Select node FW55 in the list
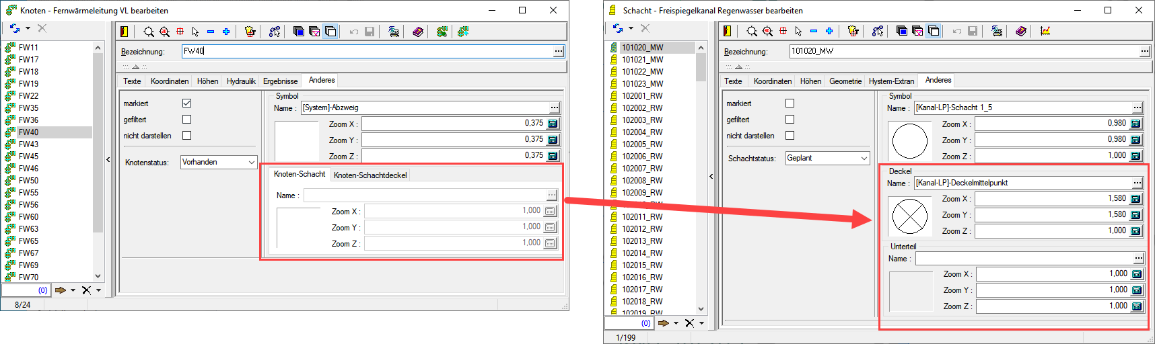 [x=29, y=193]
